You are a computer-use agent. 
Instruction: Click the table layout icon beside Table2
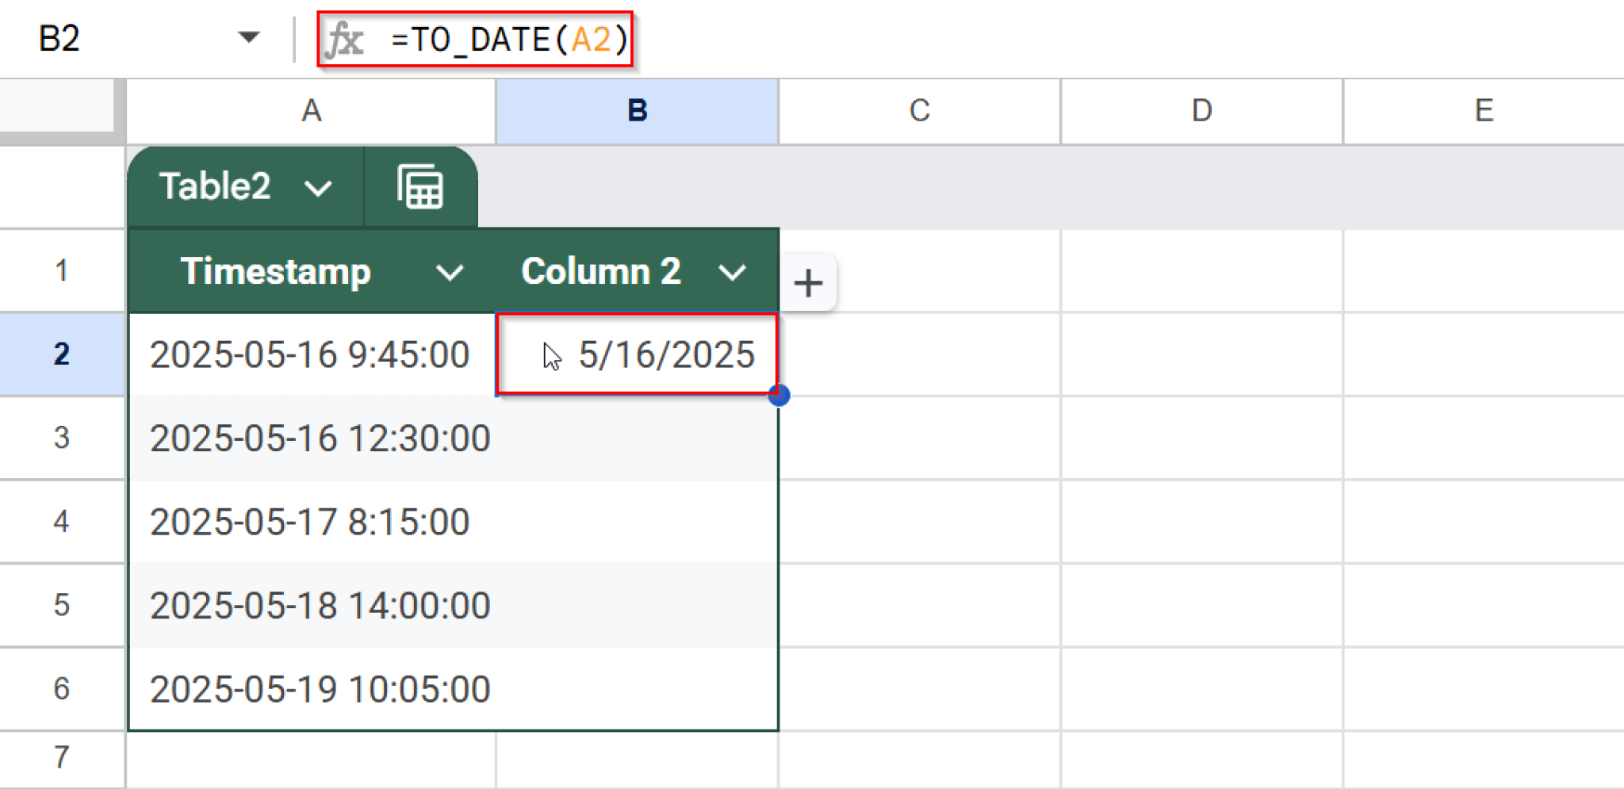[419, 187]
